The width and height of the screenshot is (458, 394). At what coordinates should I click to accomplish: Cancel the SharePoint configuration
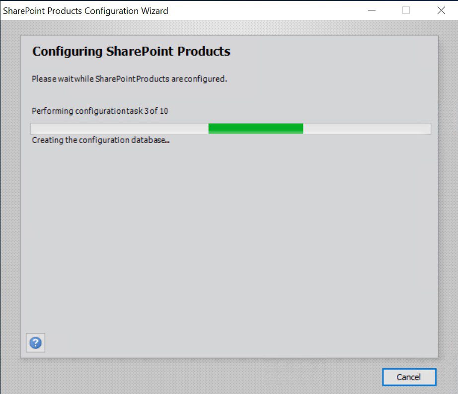409,377
